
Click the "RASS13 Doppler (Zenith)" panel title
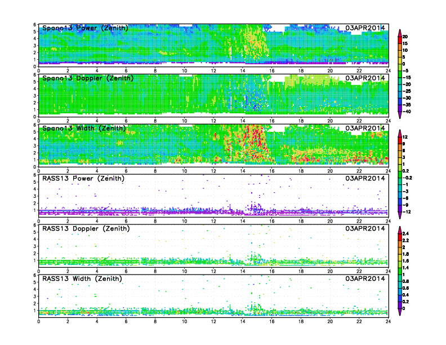click(86, 228)
